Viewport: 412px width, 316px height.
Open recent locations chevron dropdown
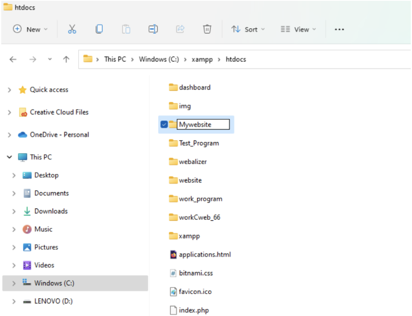coord(50,59)
